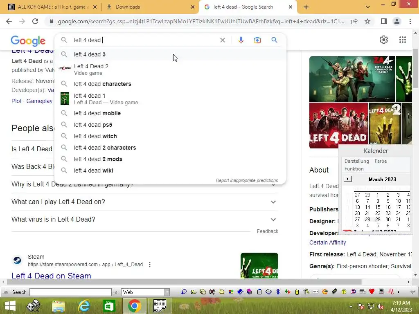This screenshot has height=314, width=419.
Task: Click the dollar sign icon in desk toolbar
Action: click(278, 292)
